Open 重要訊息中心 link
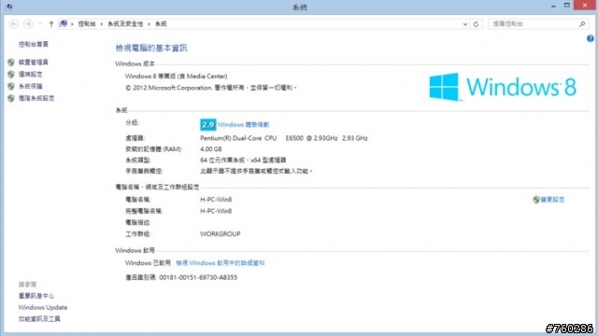 (36, 296)
